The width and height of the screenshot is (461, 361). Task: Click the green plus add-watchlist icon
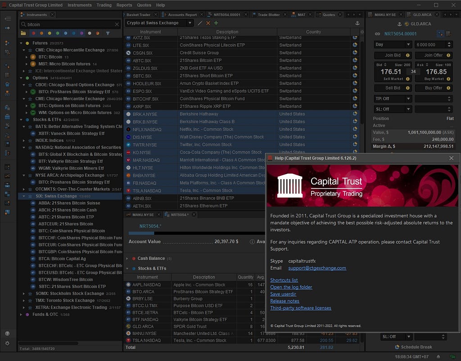tap(216, 23)
